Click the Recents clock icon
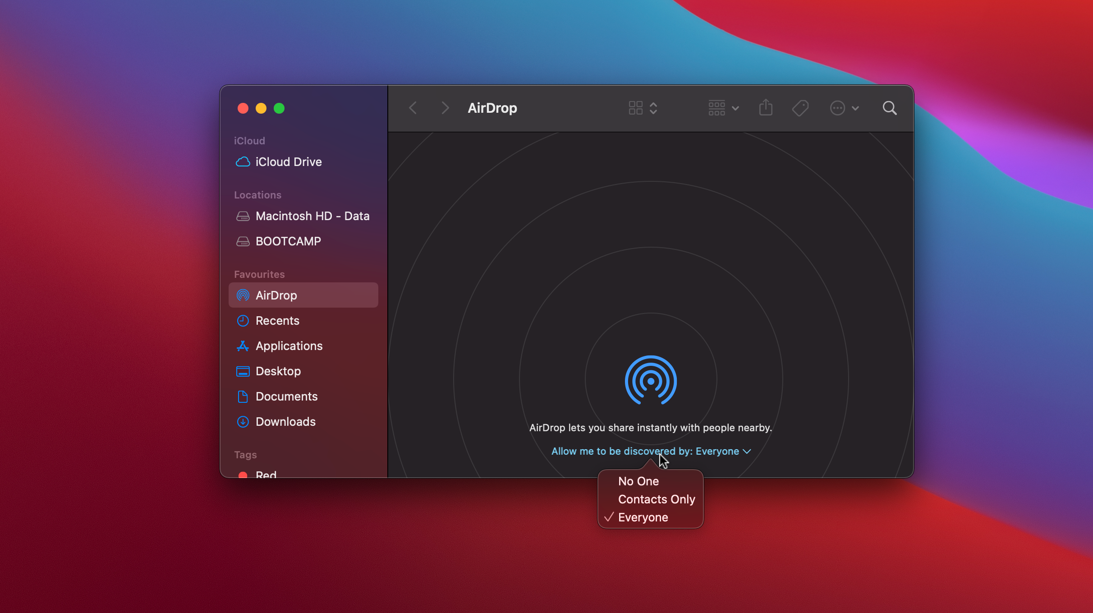The width and height of the screenshot is (1093, 613). (x=243, y=321)
